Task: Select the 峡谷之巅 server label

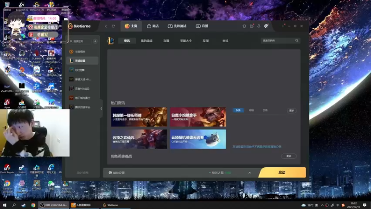Action: tap(217, 173)
